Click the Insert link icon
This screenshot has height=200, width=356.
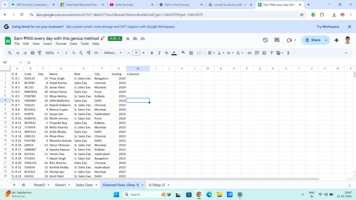(250, 53)
